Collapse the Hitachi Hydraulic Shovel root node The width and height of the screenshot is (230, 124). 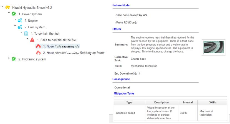3,7
